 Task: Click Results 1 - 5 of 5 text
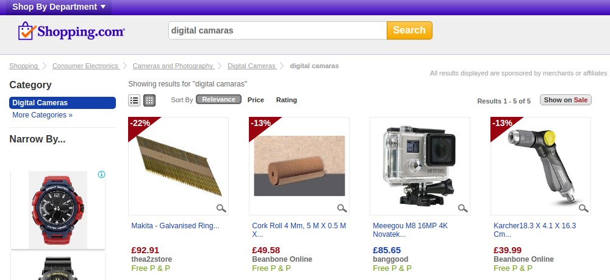pos(504,101)
